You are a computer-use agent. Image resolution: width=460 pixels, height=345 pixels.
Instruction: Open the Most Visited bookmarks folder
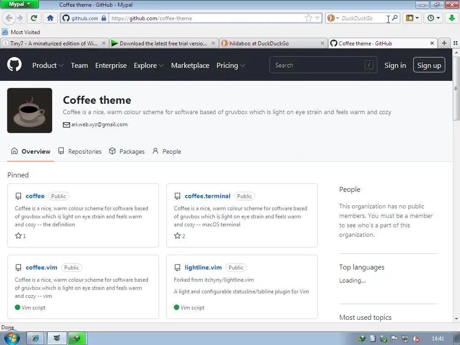tap(21, 32)
